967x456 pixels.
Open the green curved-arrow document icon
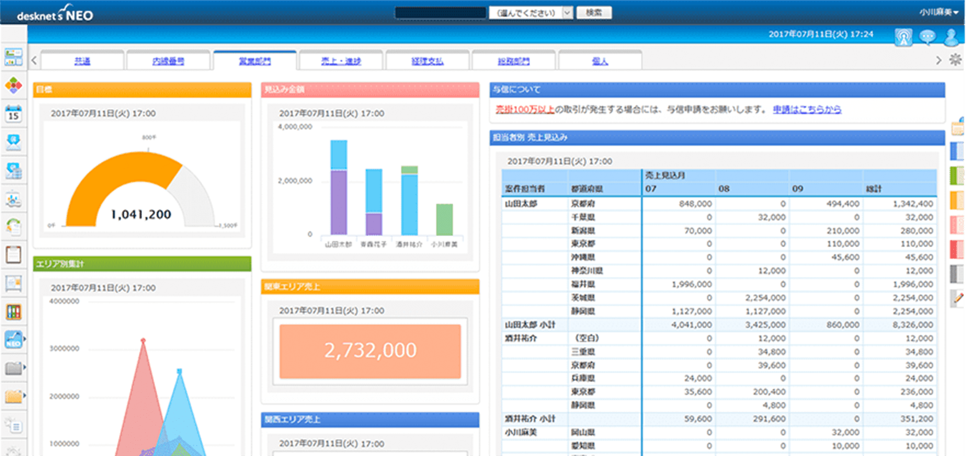(13, 226)
